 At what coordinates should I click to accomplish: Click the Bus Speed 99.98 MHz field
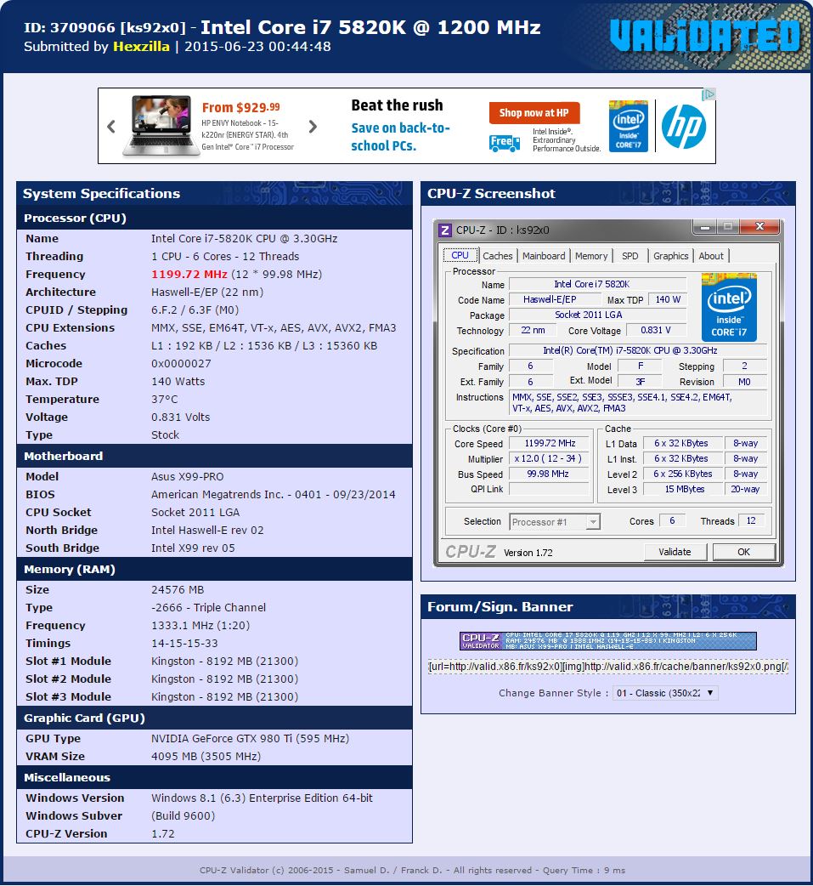click(x=550, y=474)
